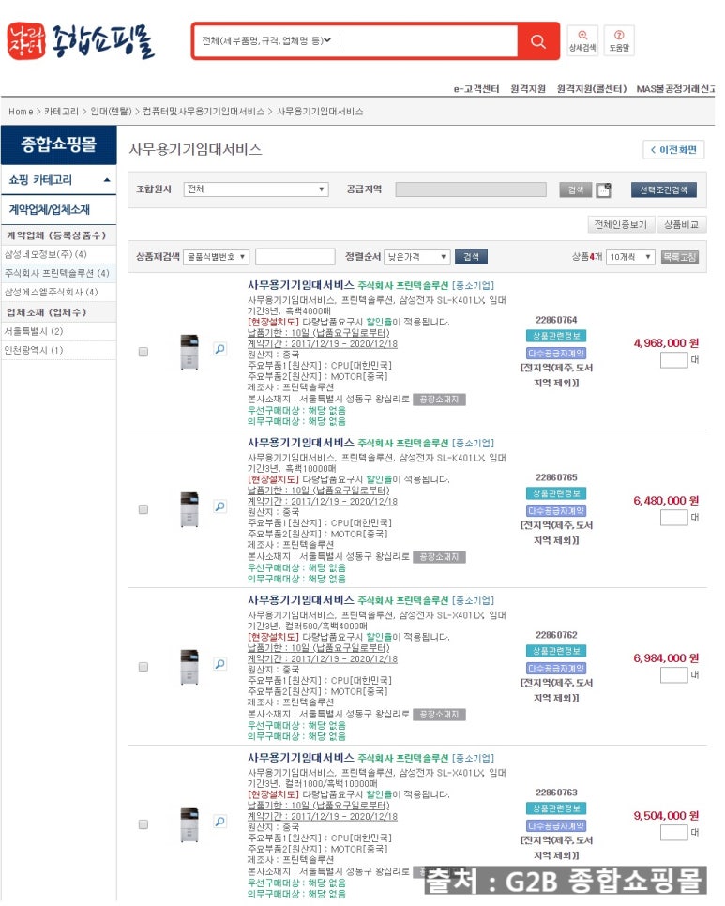Open 원격지원(콜센터) top menu
Screen dimensions: 725x906
click(x=592, y=88)
